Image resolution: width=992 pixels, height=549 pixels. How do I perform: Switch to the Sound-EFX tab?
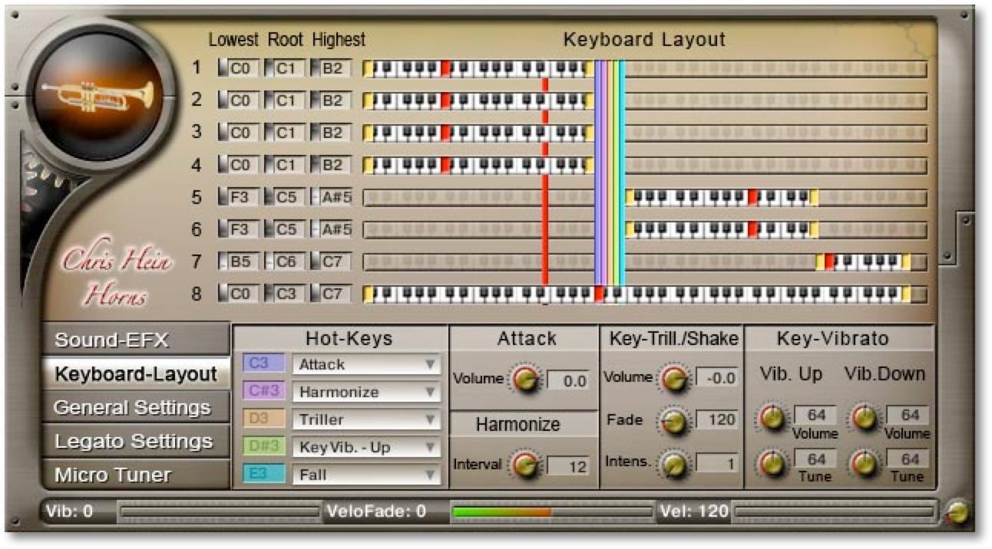(135, 340)
